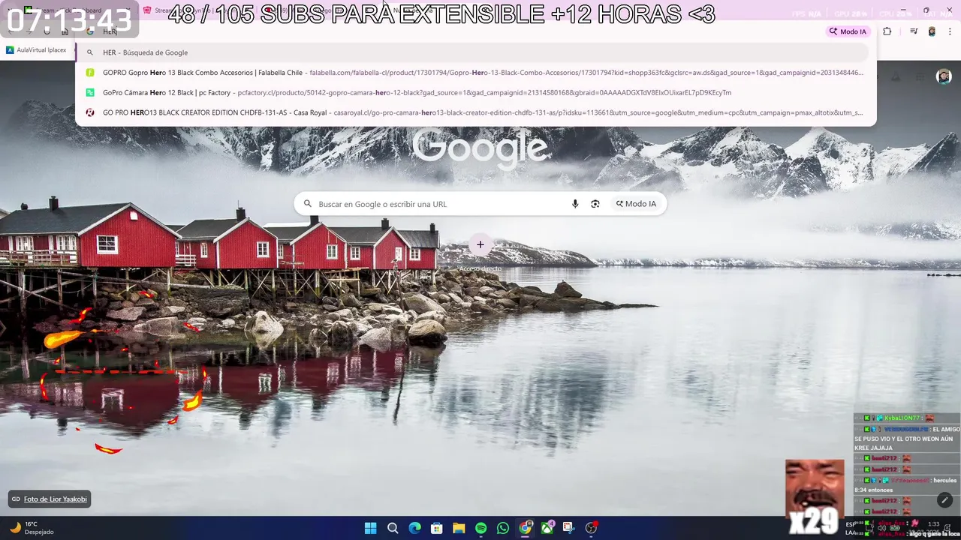This screenshot has width=961, height=540.
Task: Select the 'HER - Búsqueda de Google' suggestion
Action: click(x=472, y=52)
